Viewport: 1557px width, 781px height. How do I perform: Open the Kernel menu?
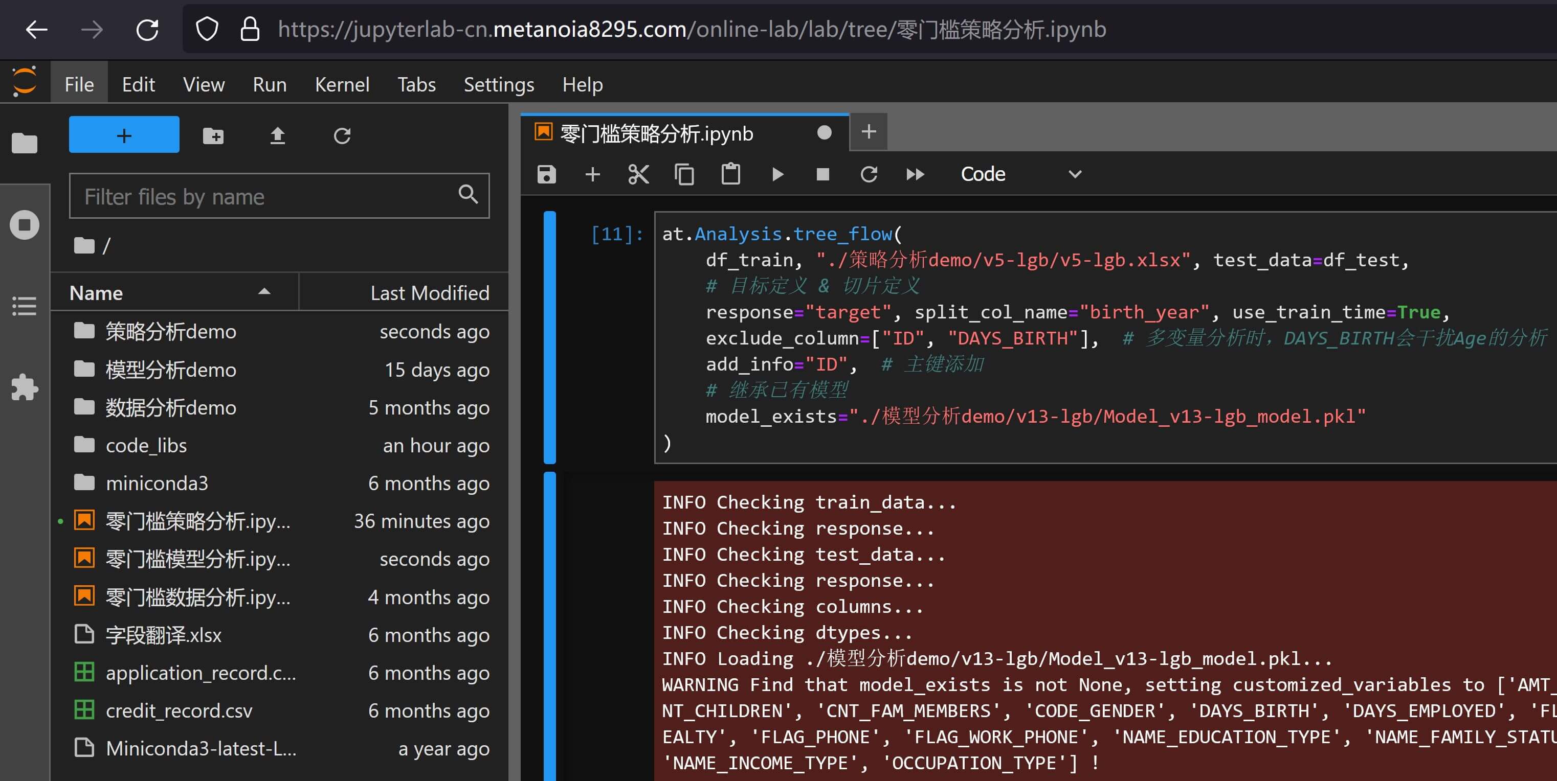tap(342, 84)
